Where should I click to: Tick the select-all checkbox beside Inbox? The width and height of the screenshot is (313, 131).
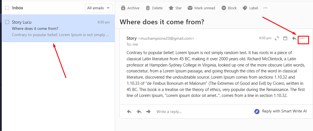7,8
